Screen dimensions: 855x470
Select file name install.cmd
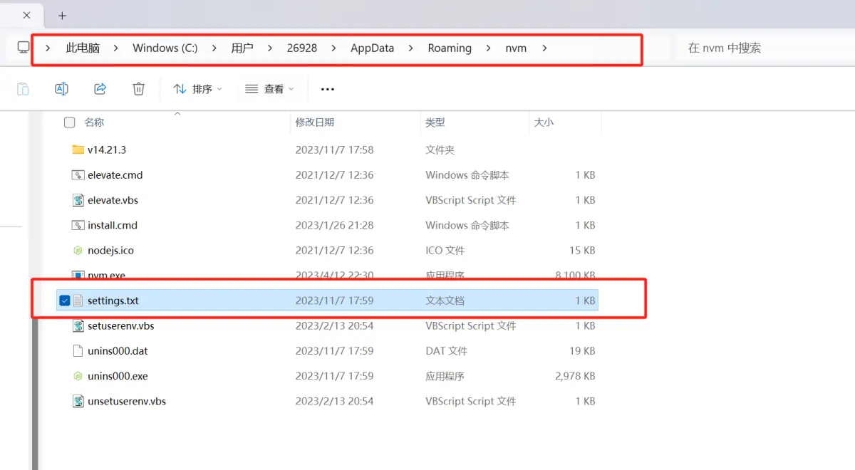(113, 225)
